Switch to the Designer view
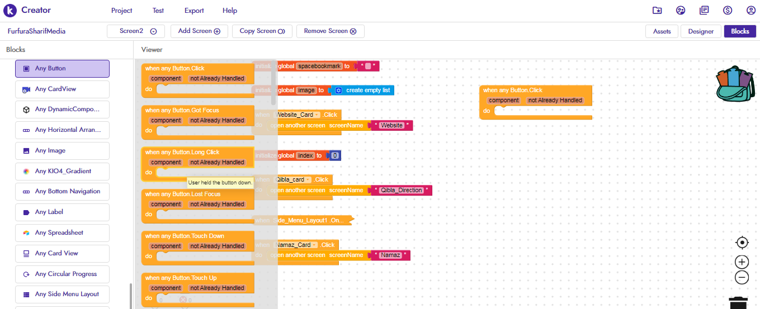760x309 pixels. tap(701, 31)
